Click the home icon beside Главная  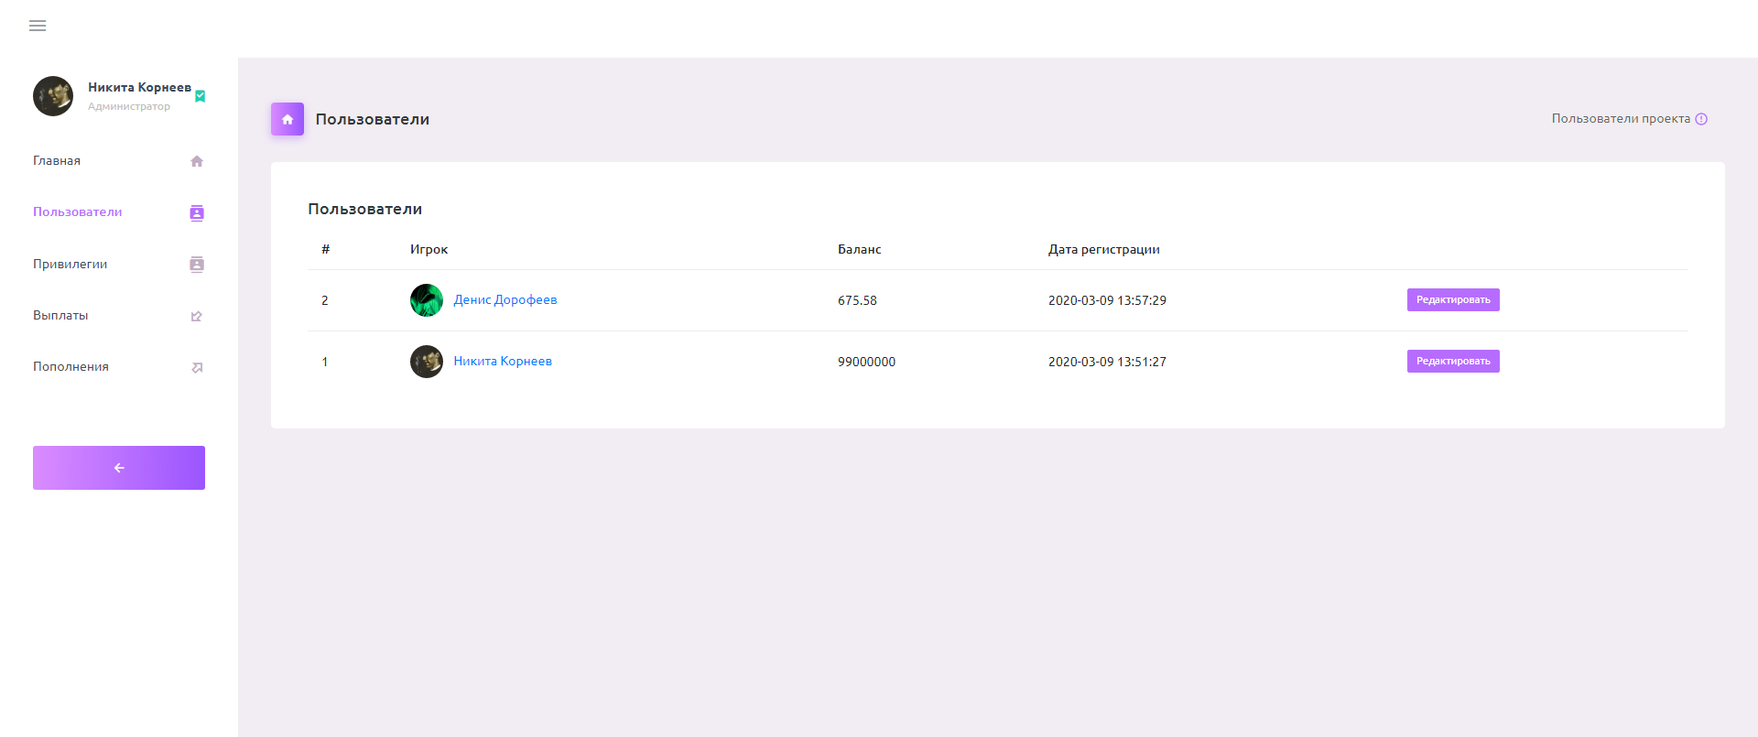(197, 161)
